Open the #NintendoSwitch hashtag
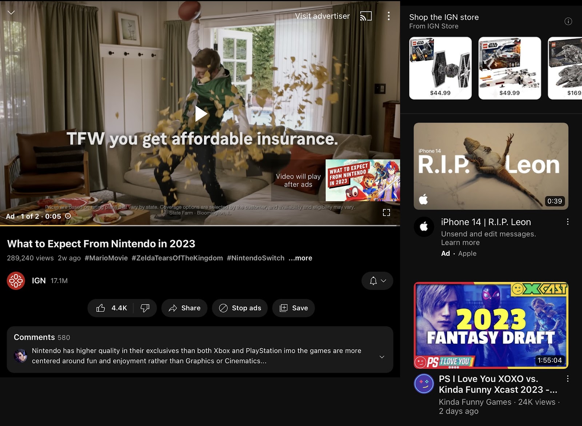The image size is (582, 426). [x=256, y=258]
